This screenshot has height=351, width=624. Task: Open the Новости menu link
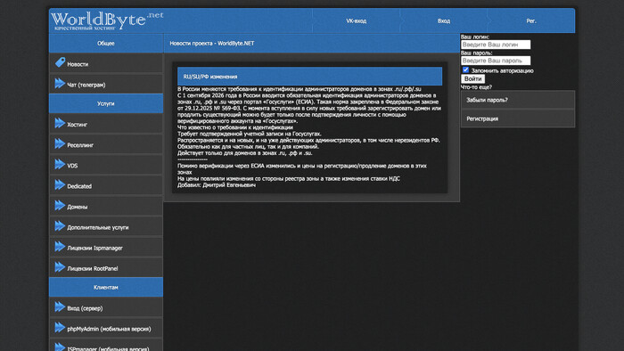pos(106,63)
